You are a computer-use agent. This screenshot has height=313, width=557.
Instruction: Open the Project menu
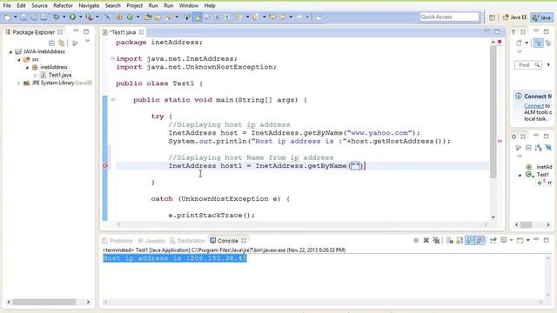[135, 6]
